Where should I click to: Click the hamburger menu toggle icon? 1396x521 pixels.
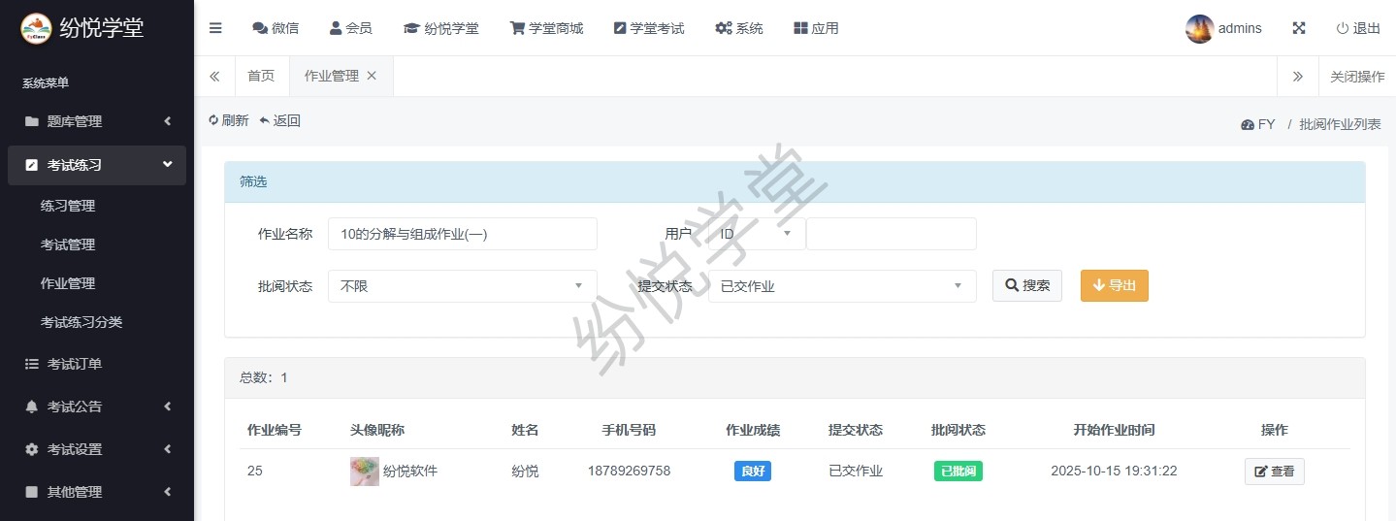[215, 28]
